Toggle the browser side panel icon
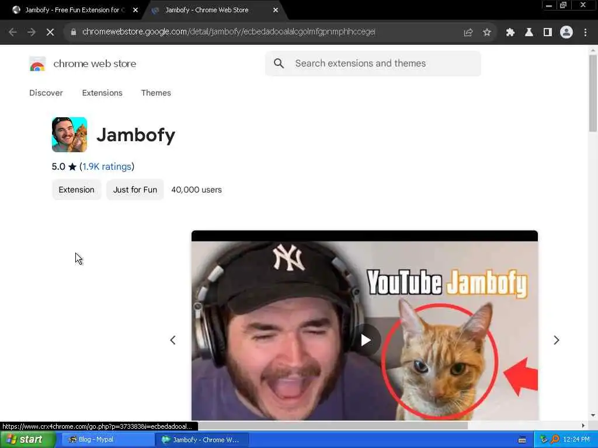The height and width of the screenshot is (448, 598). [548, 33]
